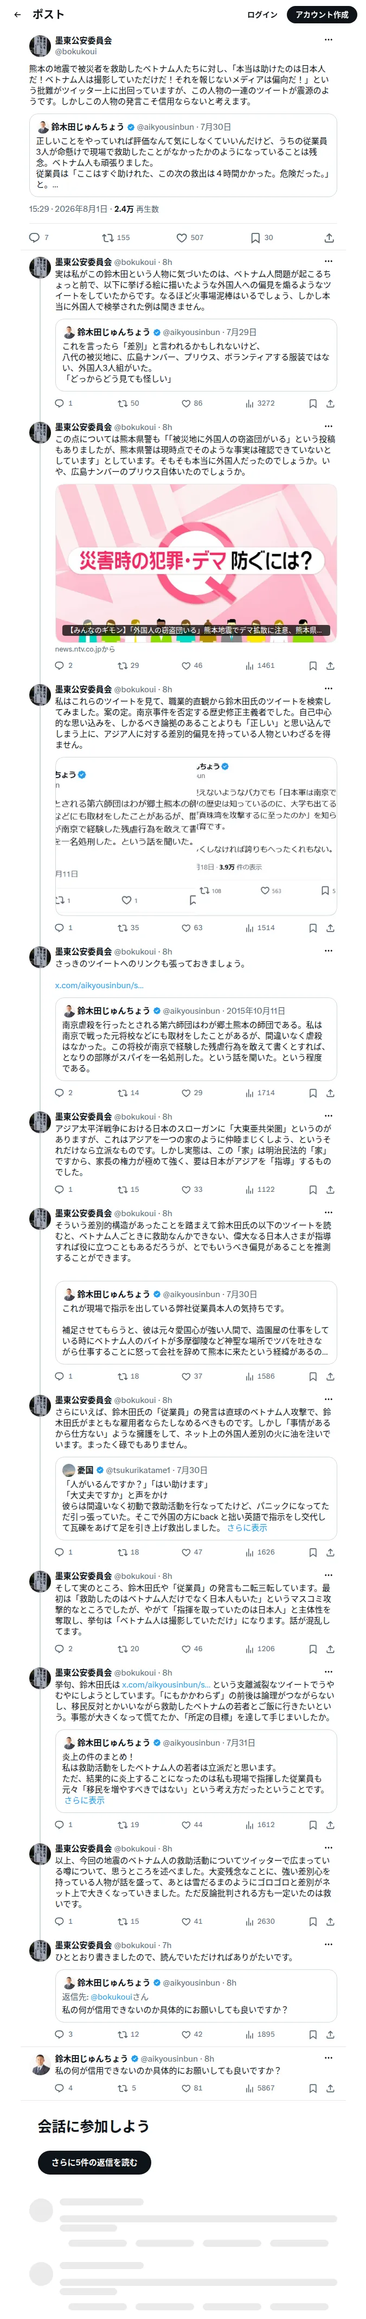This screenshot has height=2319, width=366.
Task: Click さらに表示 in 愛国 quoted tweet
Action: coord(246,1528)
